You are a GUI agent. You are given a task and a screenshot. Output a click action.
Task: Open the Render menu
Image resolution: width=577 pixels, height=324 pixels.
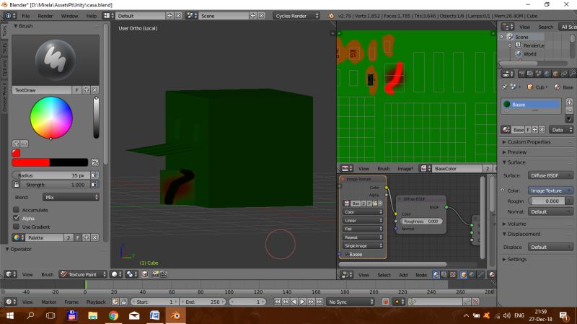pyautogui.click(x=45, y=16)
